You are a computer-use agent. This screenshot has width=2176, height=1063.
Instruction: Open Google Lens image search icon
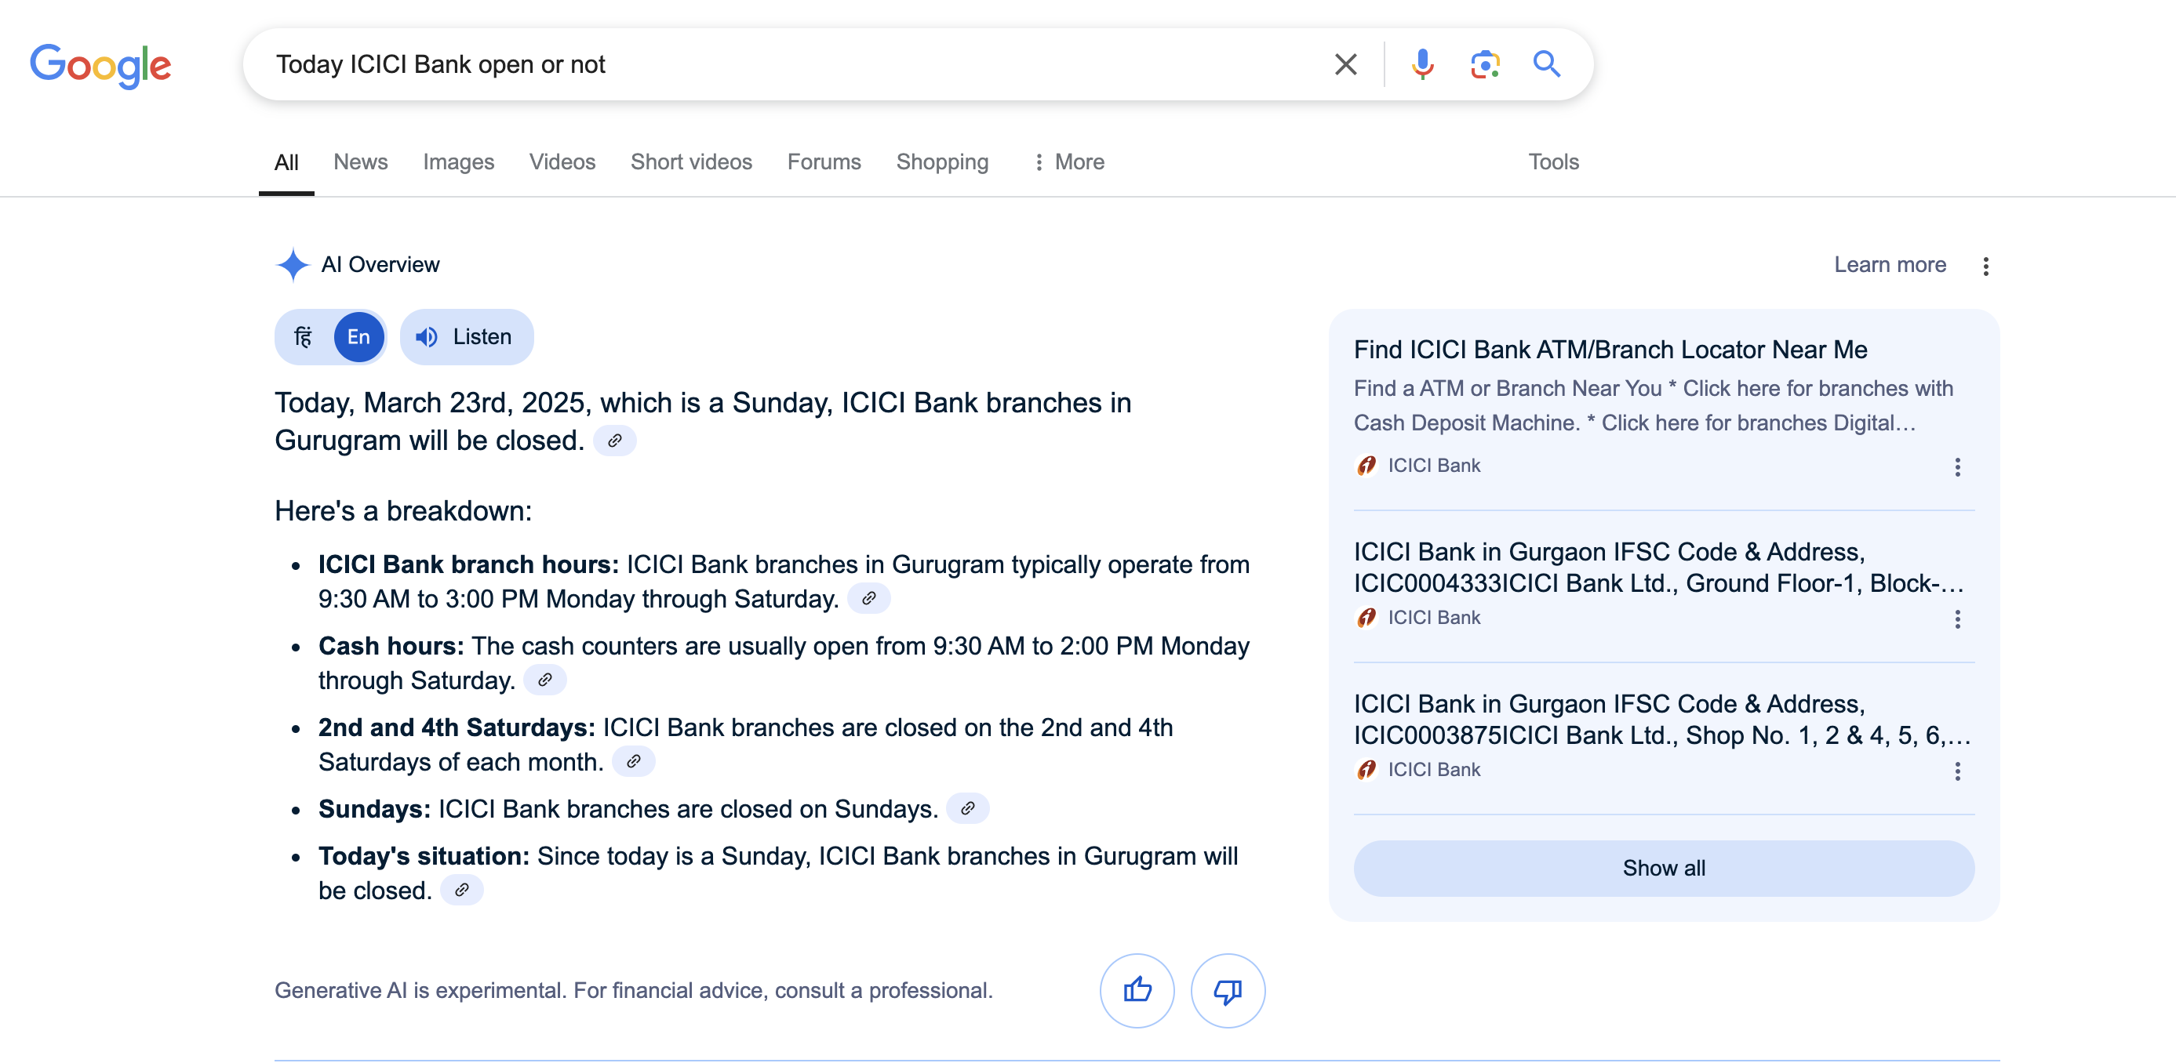pyautogui.click(x=1484, y=64)
